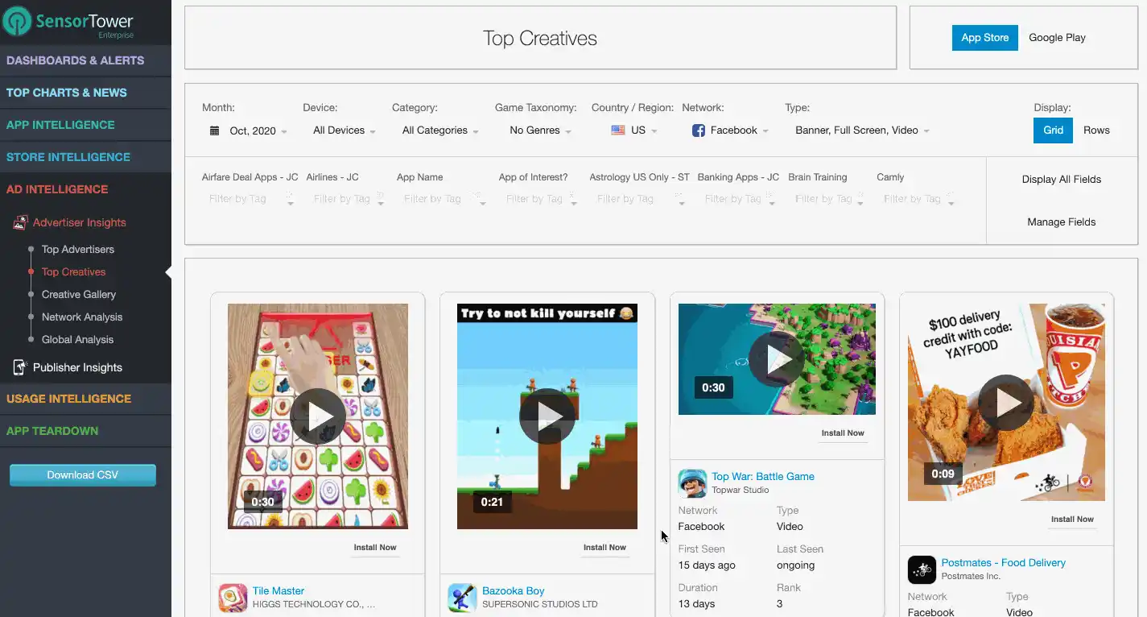This screenshot has height=617, width=1147.
Task: Go to Global Analysis
Action: tap(78, 340)
